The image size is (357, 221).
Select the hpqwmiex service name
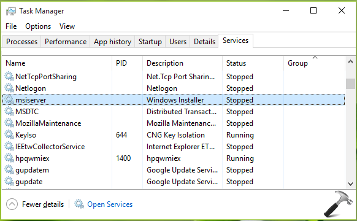point(32,158)
